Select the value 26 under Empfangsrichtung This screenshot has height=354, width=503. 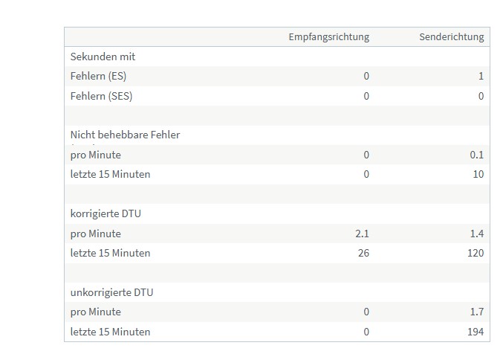tap(363, 253)
